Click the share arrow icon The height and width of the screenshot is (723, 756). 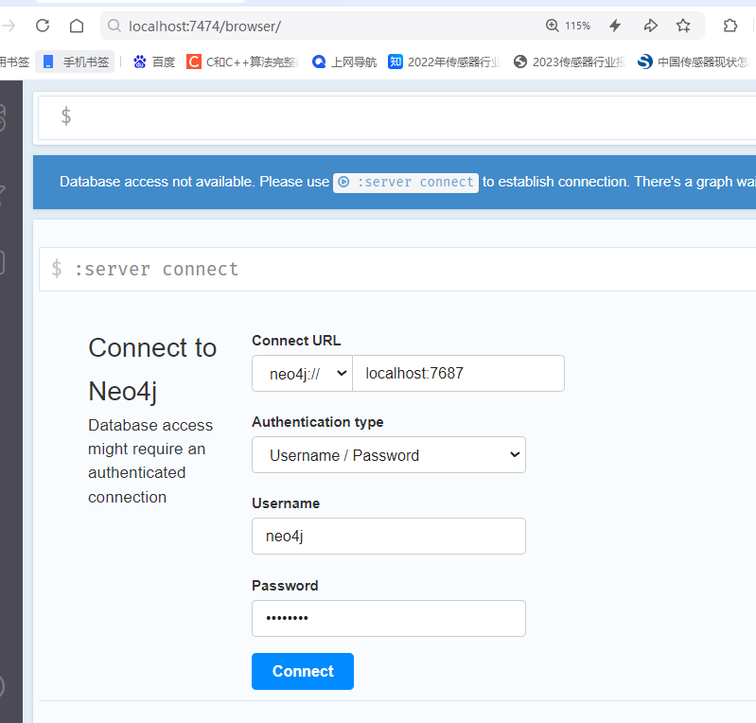650,26
